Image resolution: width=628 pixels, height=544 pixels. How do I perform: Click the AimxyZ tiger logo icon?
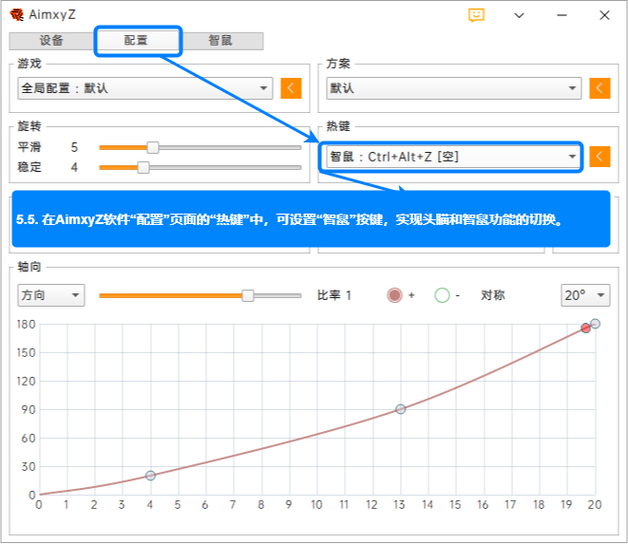(x=17, y=15)
